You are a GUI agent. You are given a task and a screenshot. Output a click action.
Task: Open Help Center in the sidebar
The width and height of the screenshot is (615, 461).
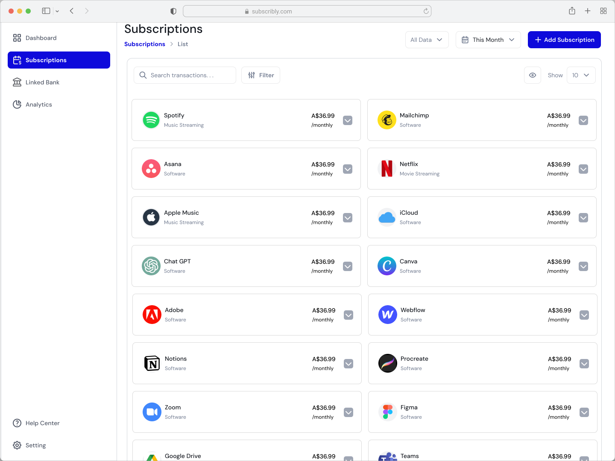(59, 423)
